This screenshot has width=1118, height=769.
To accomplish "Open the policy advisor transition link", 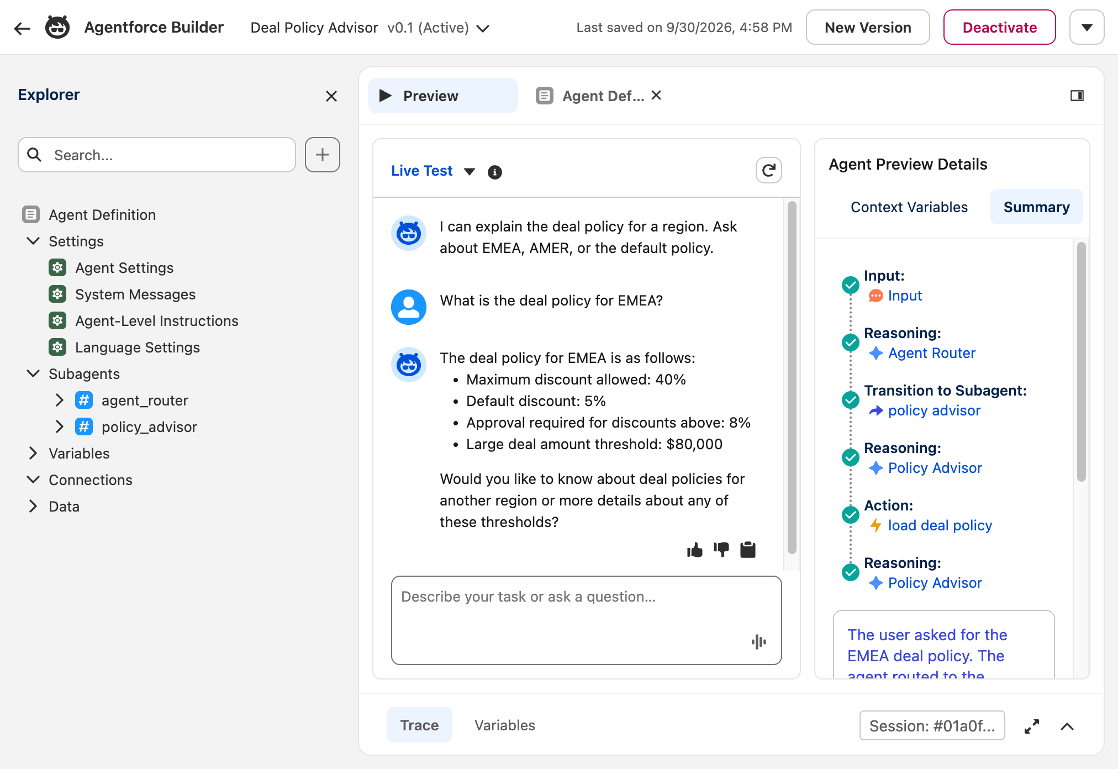I will point(934,410).
